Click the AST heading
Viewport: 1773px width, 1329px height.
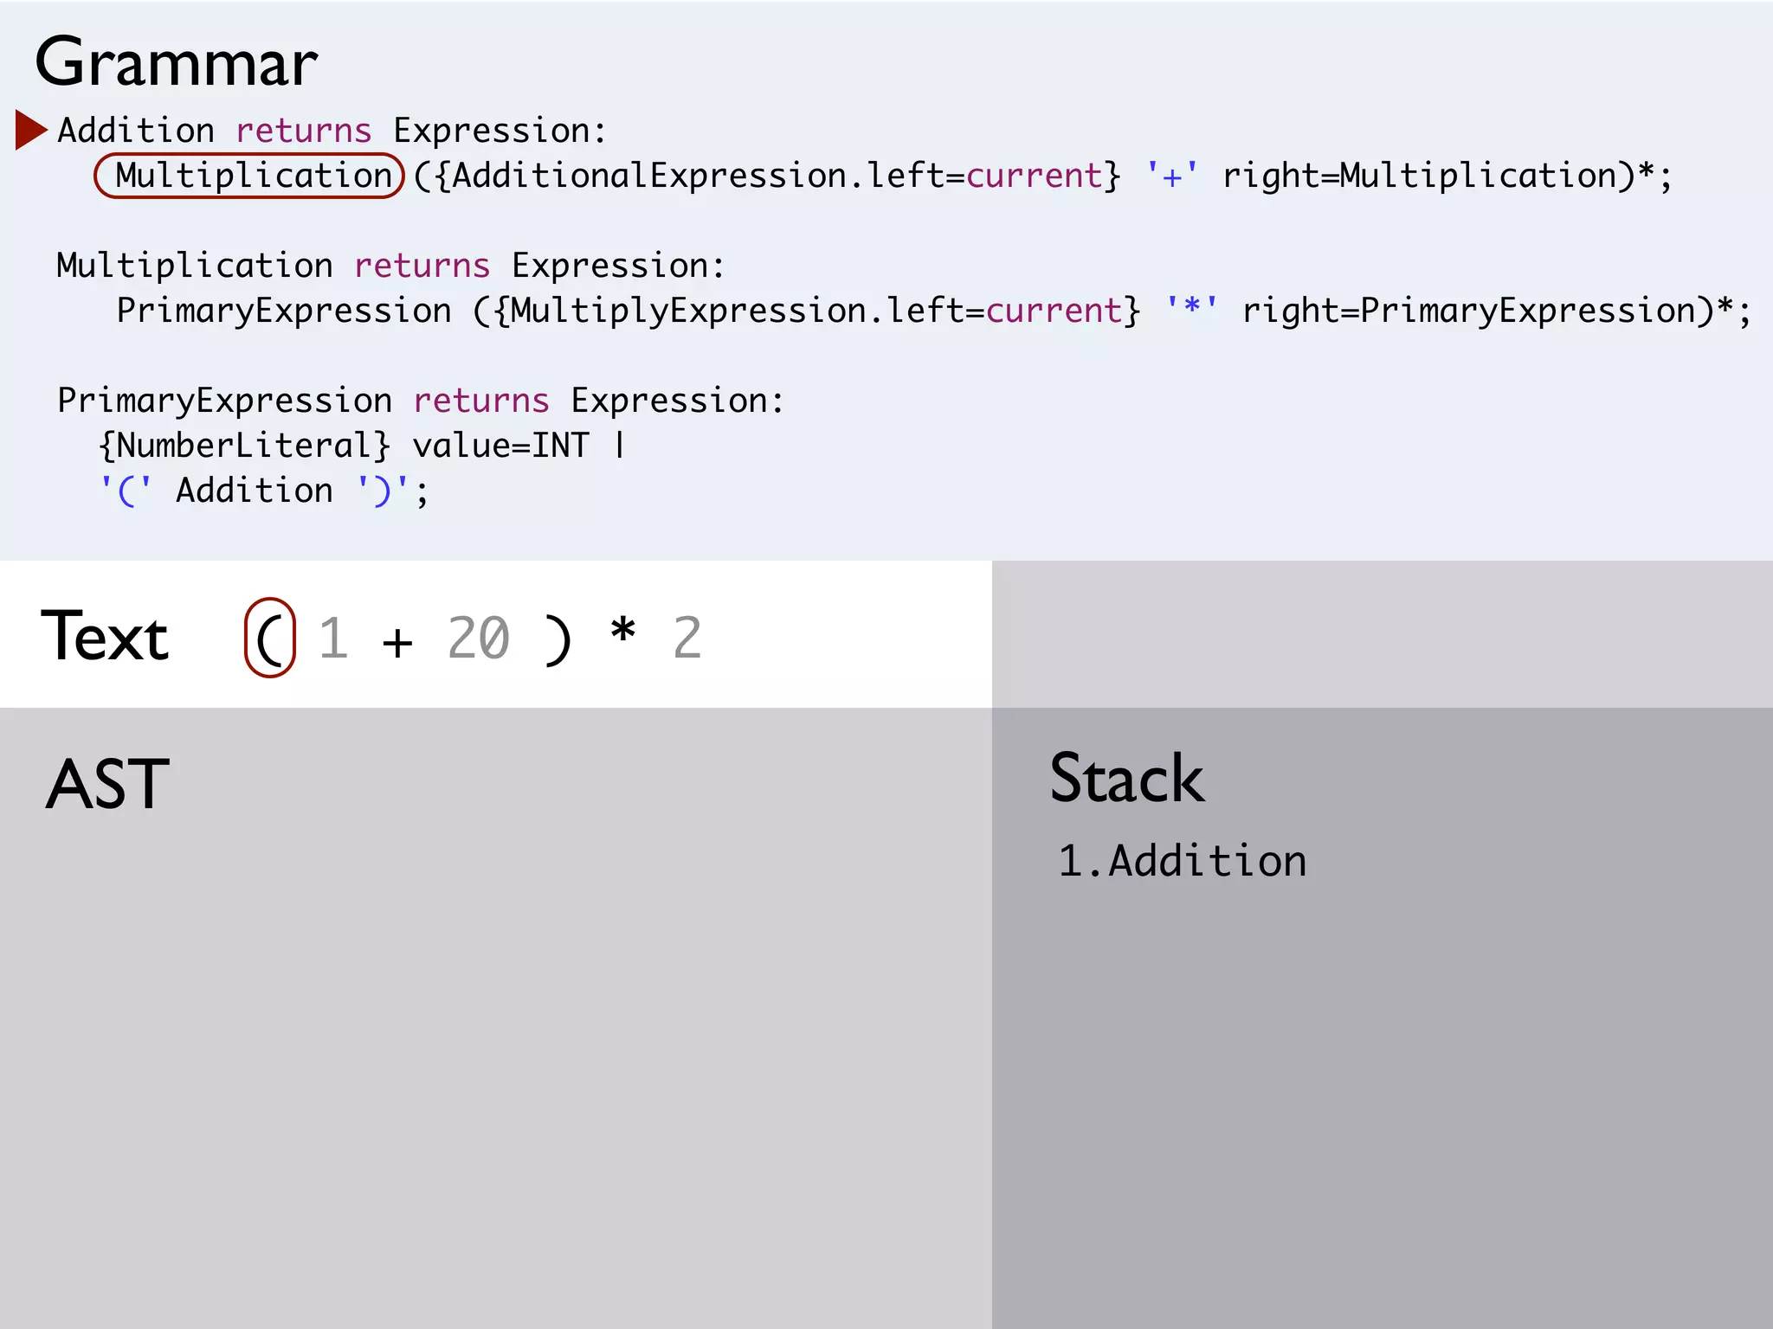tap(107, 784)
